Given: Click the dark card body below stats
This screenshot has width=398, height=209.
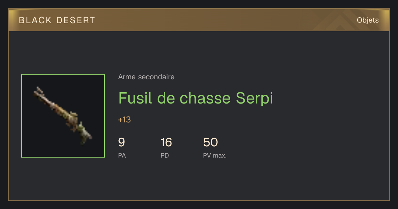Looking at the screenshot, I should [199, 181].
